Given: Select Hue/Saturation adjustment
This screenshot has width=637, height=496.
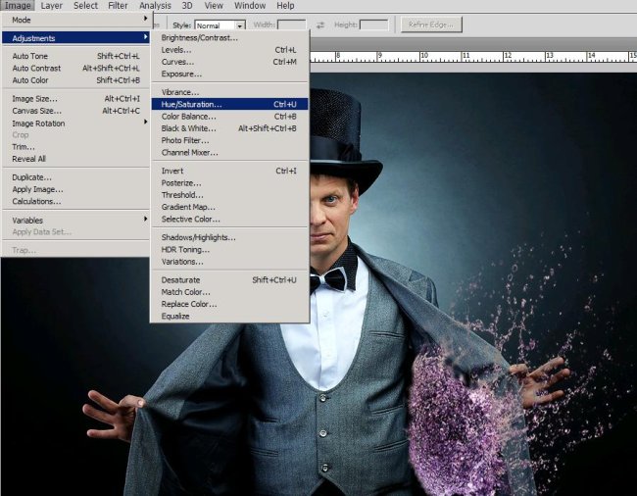Looking at the screenshot, I should [229, 105].
